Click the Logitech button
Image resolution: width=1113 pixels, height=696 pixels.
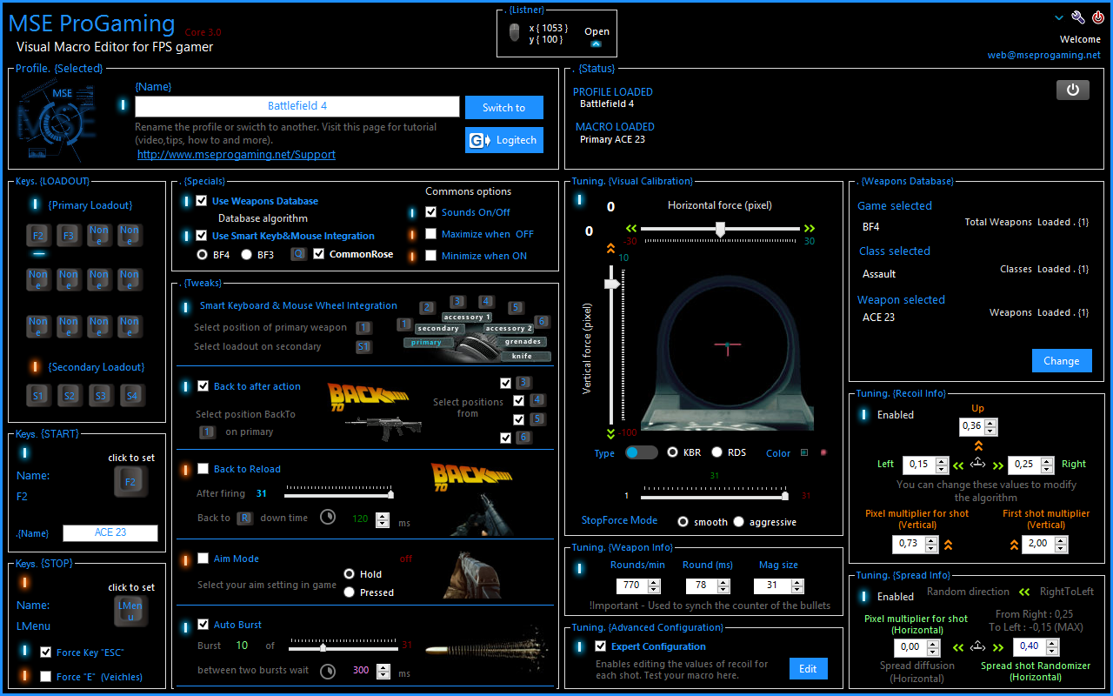[x=504, y=140]
